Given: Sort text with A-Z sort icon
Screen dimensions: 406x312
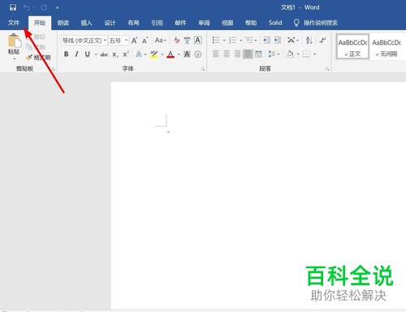Looking at the screenshot, I should [x=309, y=41].
